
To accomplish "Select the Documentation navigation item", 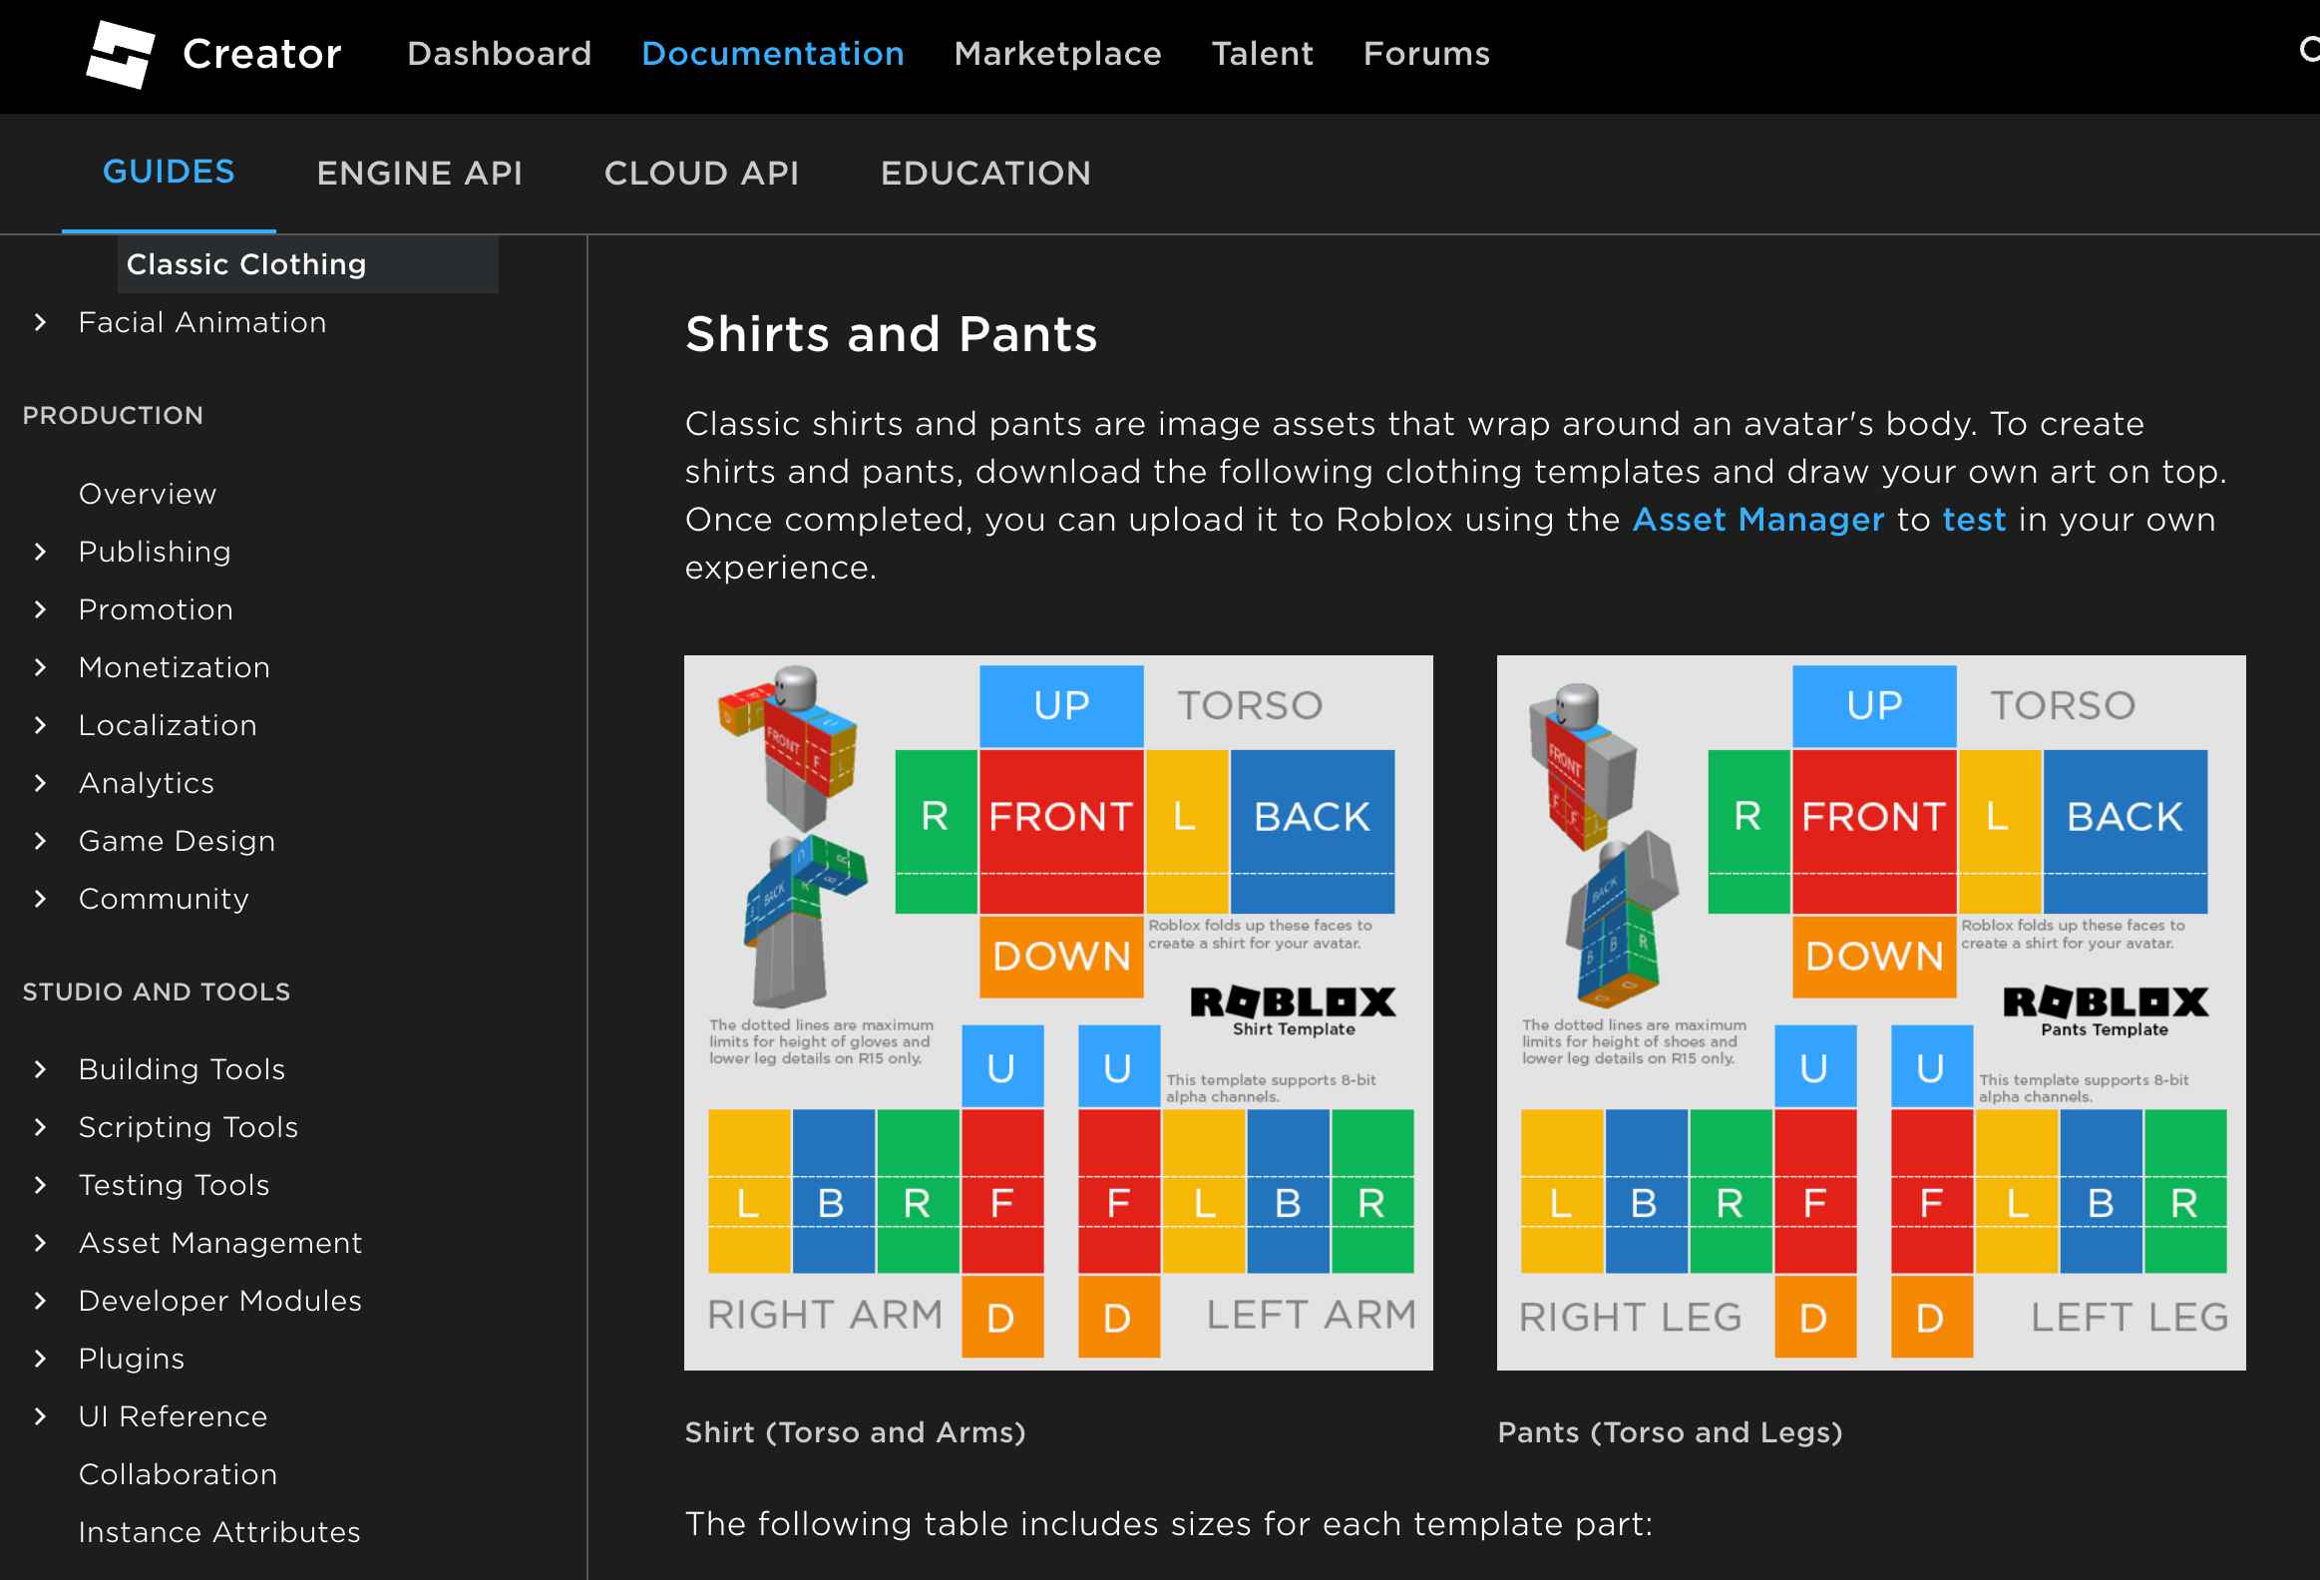I will coord(773,53).
